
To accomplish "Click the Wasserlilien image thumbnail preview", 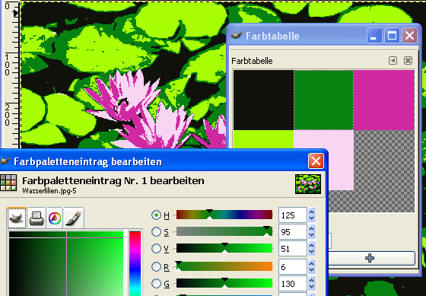I will click(308, 184).
